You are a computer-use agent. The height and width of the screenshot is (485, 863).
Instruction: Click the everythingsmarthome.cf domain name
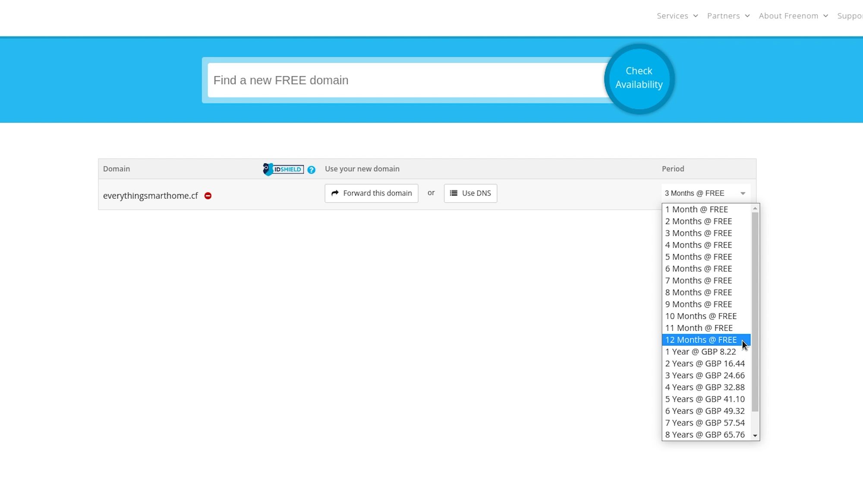tap(150, 196)
